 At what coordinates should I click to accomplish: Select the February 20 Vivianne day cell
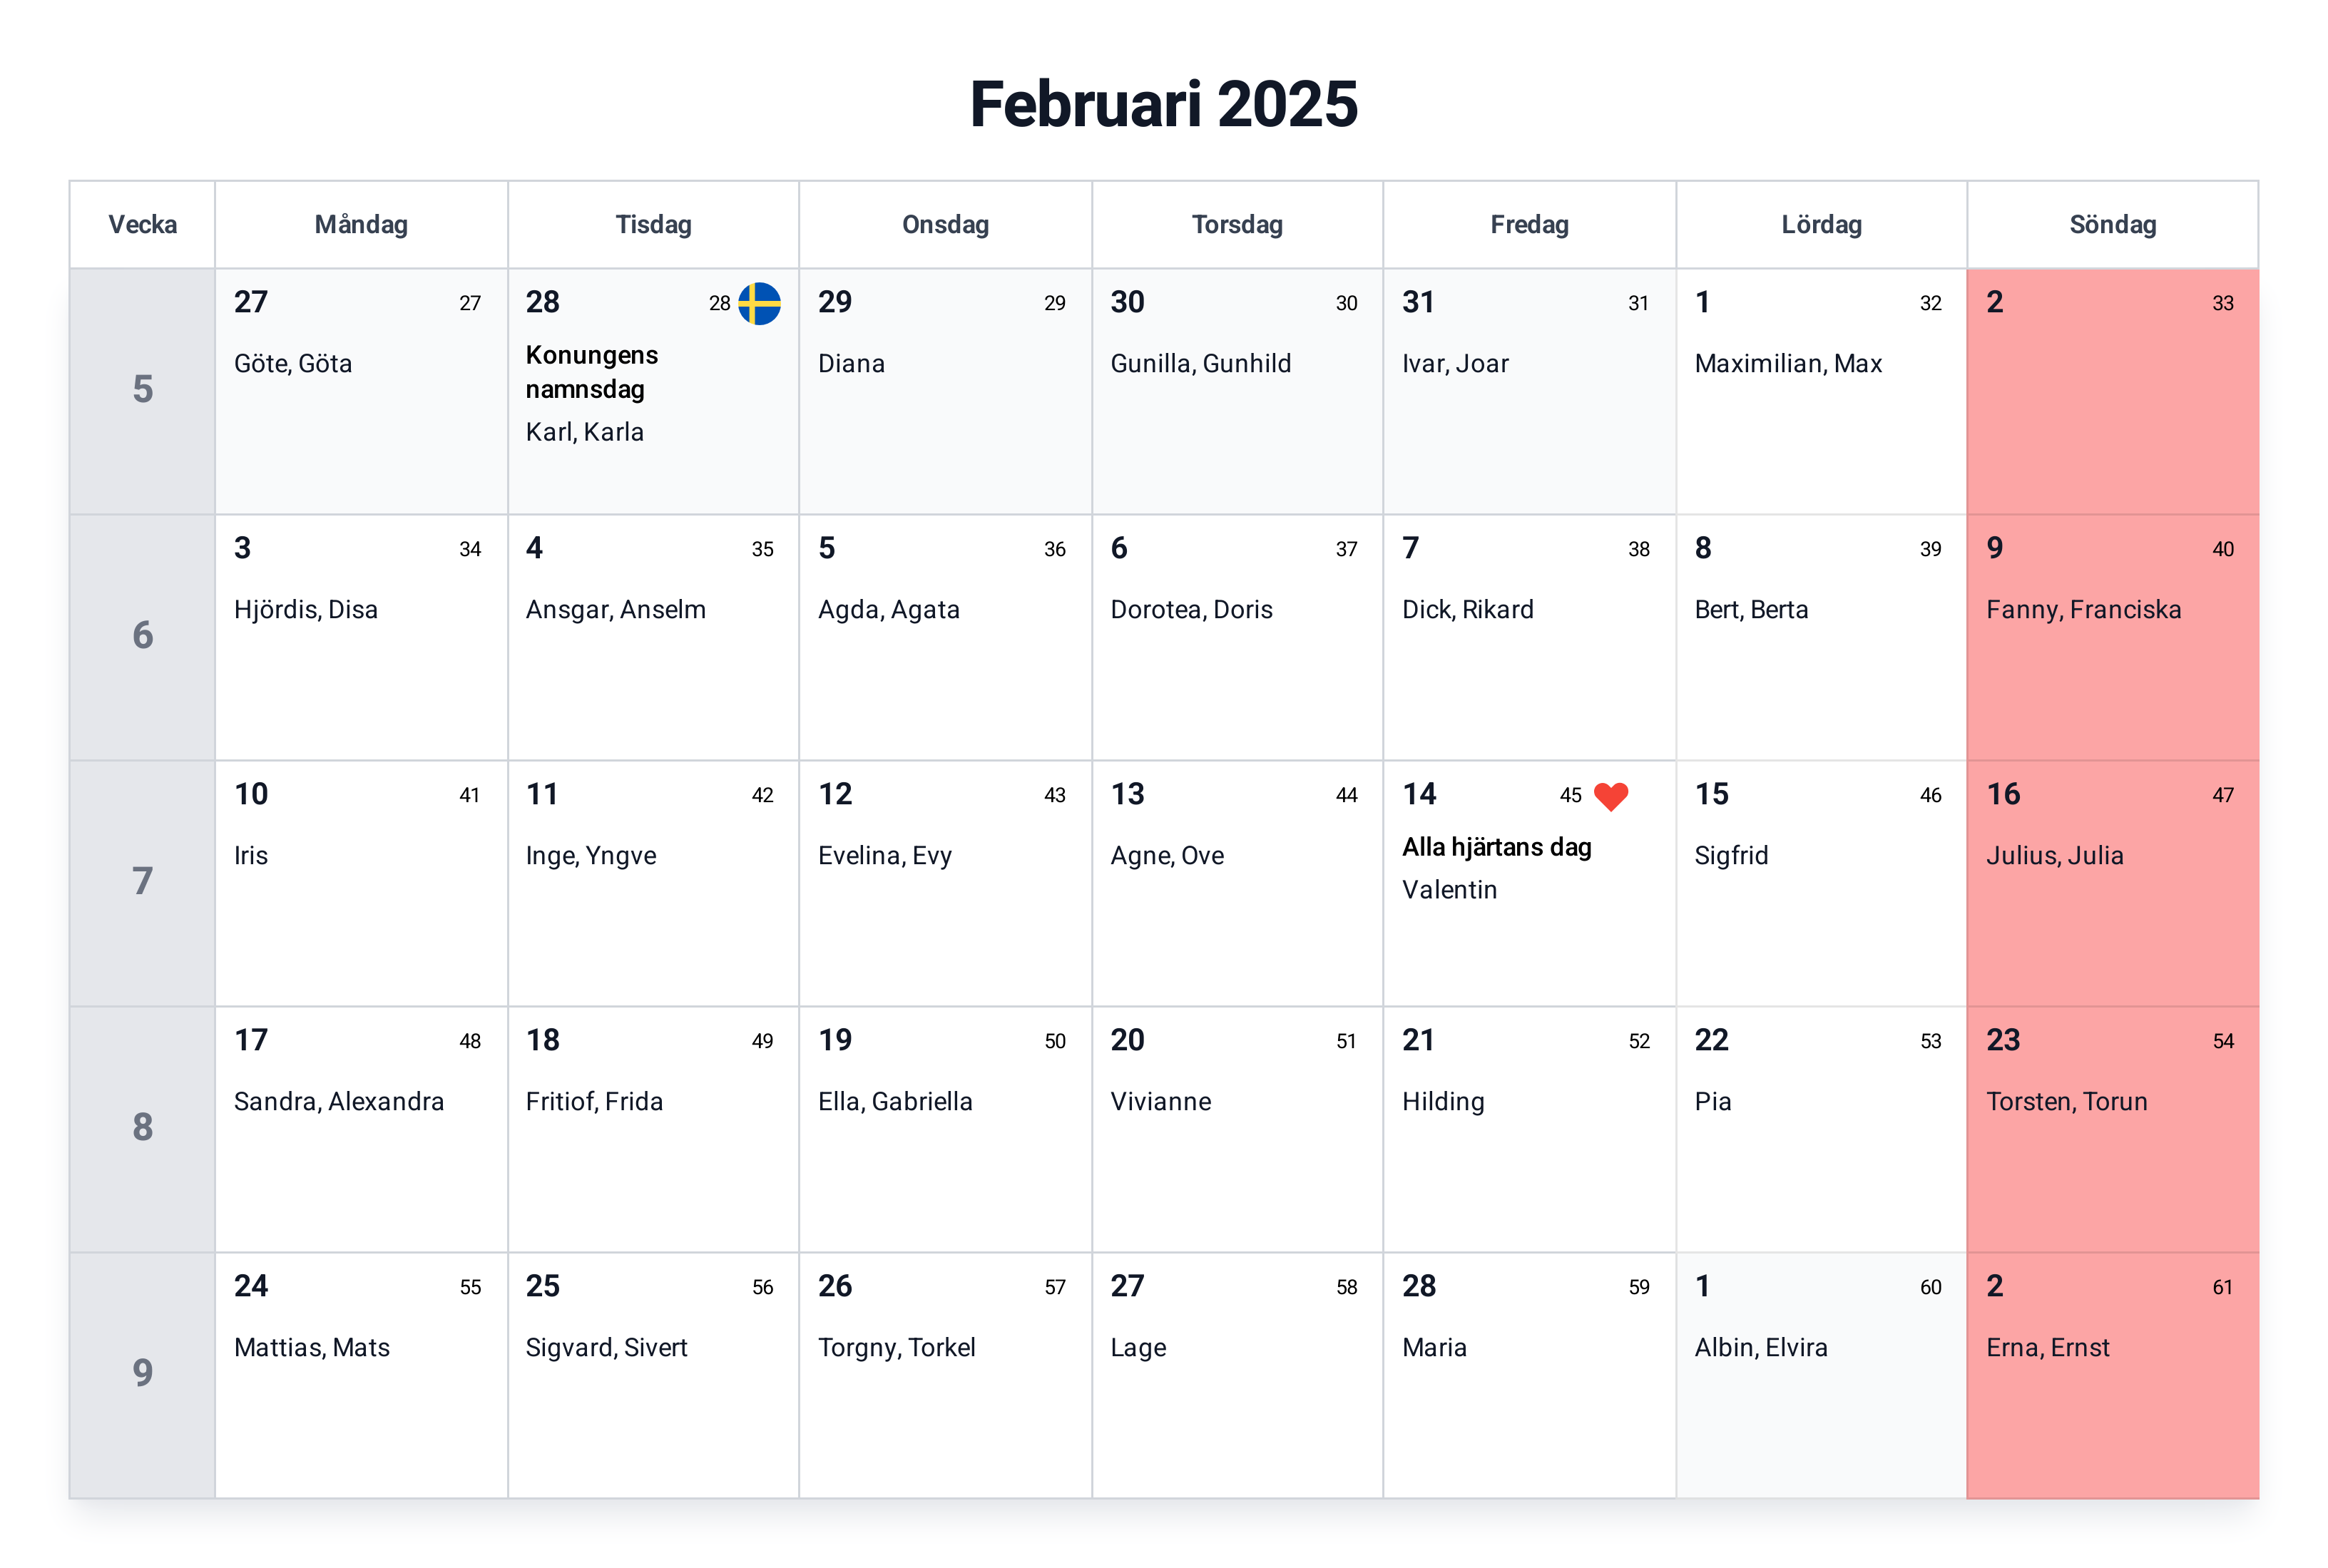tap(1237, 1129)
